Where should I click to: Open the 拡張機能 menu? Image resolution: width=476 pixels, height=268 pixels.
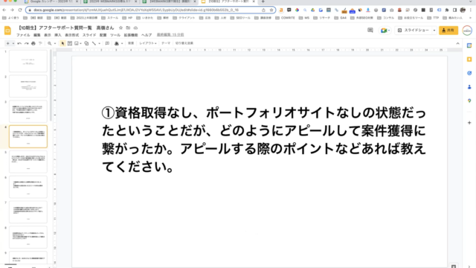coord(131,35)
